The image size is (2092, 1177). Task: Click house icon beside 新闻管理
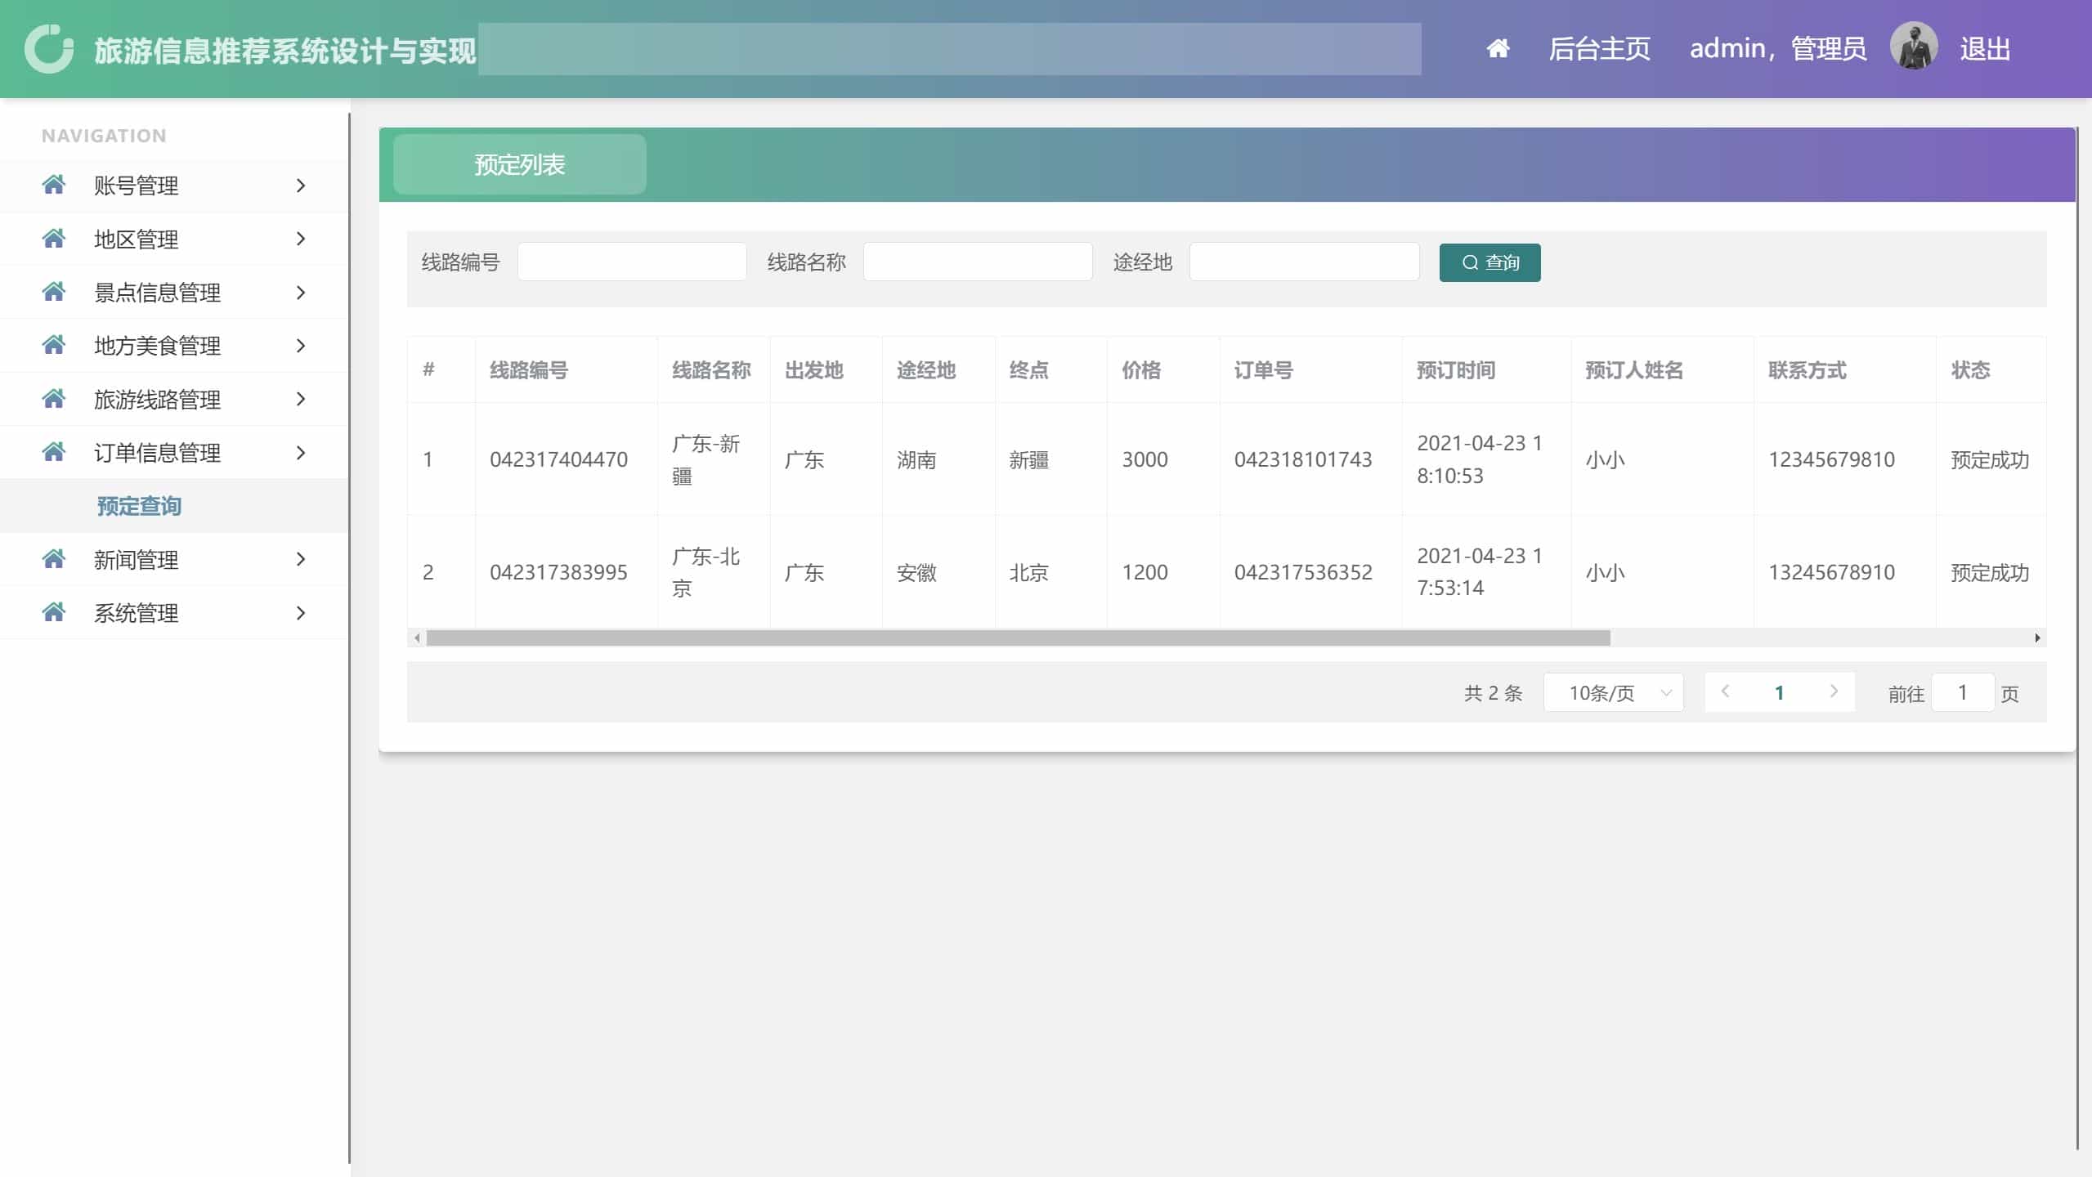click(54, 559)
